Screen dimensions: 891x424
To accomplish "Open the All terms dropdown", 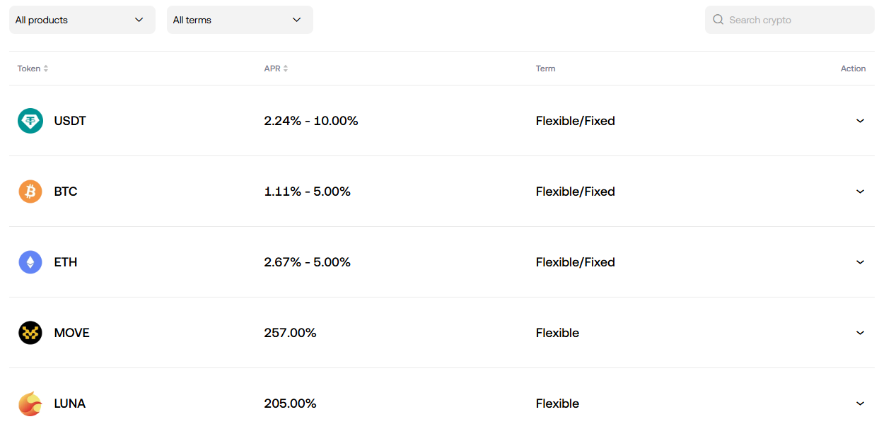I will tap(240, 20).
